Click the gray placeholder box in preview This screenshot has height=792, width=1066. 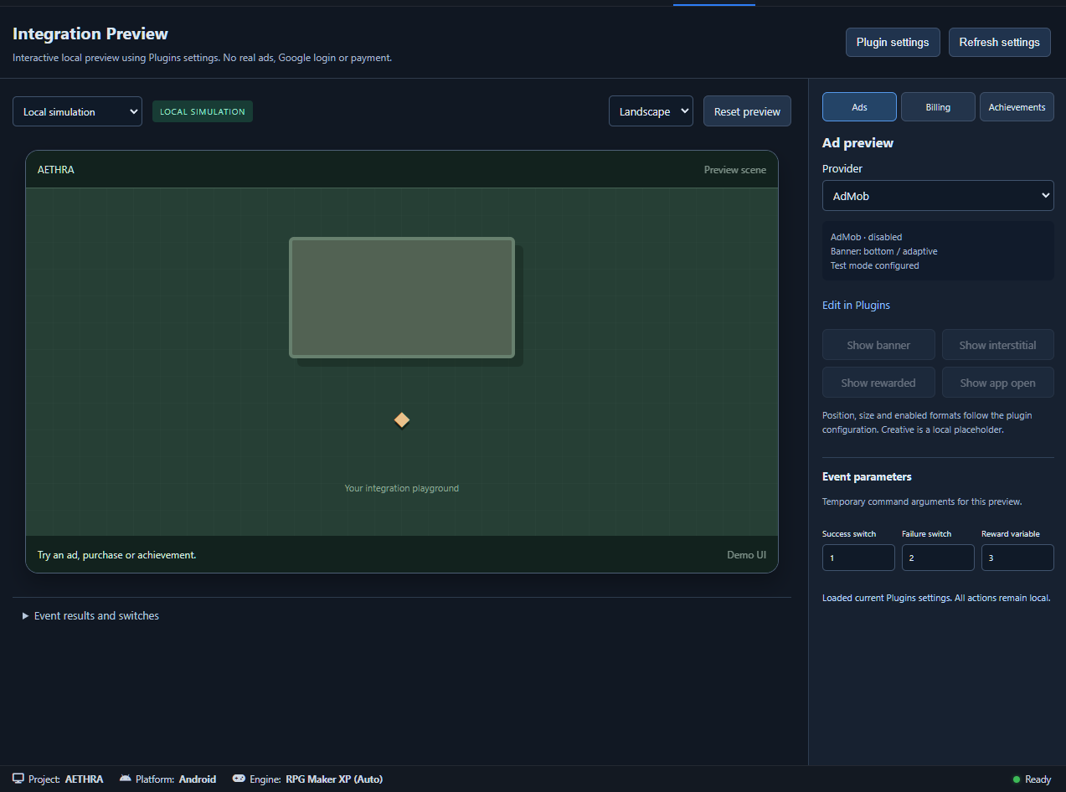point(402,298)
